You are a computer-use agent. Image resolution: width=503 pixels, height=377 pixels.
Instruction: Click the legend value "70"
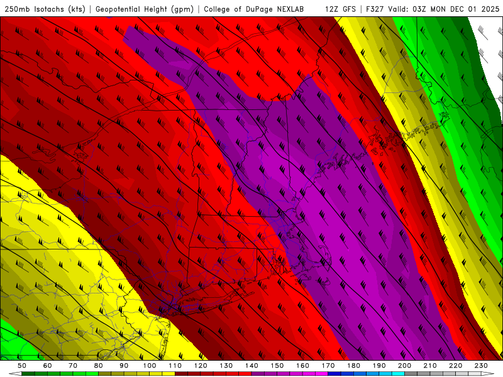coord(73,366)
